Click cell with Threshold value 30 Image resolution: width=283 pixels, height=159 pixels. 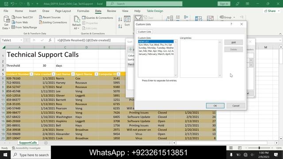click(x=44, y=66)
